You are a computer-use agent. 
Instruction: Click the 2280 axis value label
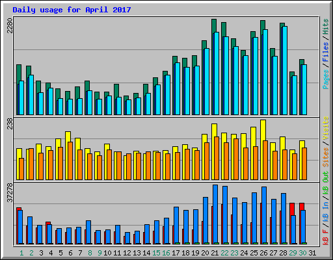coord(10,25)
